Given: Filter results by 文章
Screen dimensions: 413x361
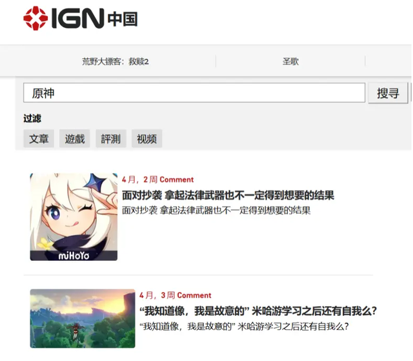Looking at the screenshot, I should pyautogui.click(x=39, y=139).
